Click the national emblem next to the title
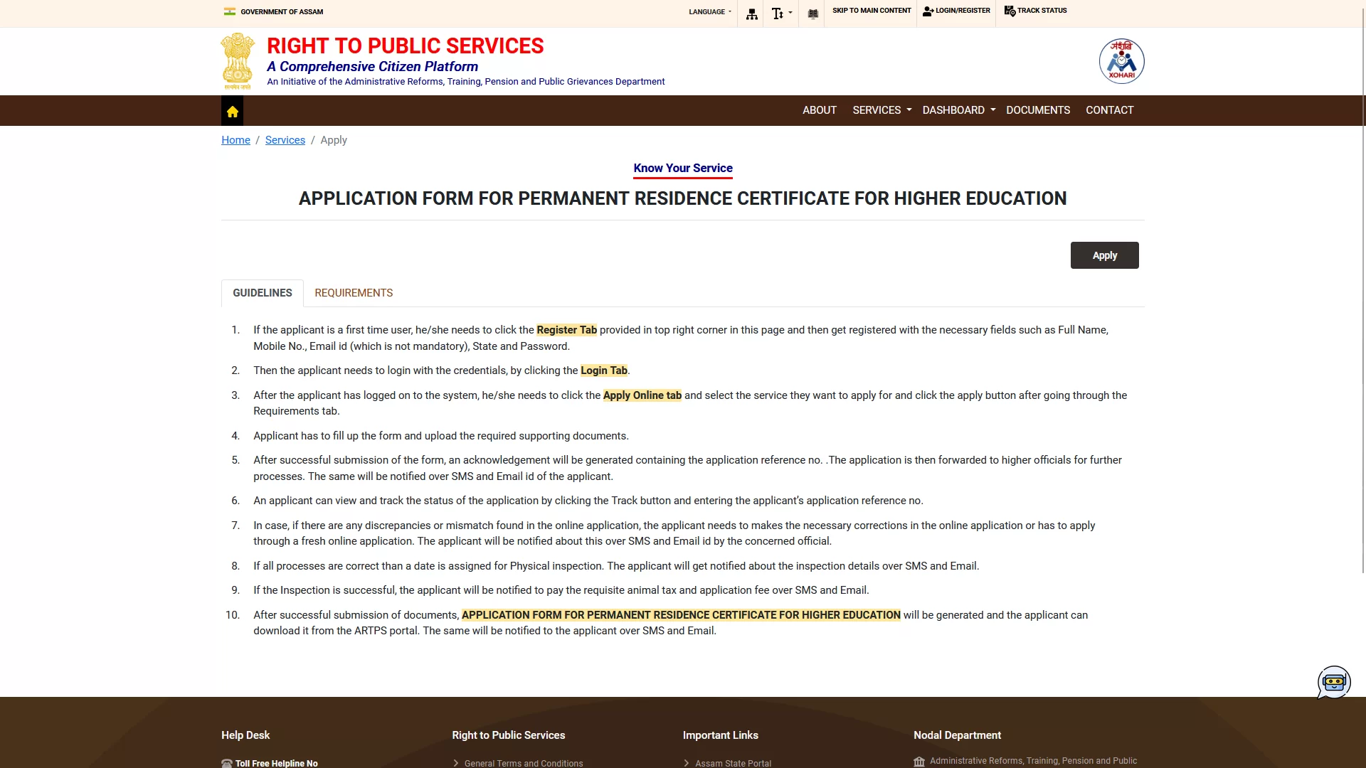The width and height of the screenshot is (1366, 768). point(236,61)
